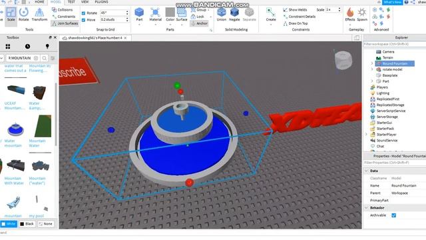This screenshot has height=240, width=426.
Task: Open Toolbox Recent clock tab
Action: point(27,47)
